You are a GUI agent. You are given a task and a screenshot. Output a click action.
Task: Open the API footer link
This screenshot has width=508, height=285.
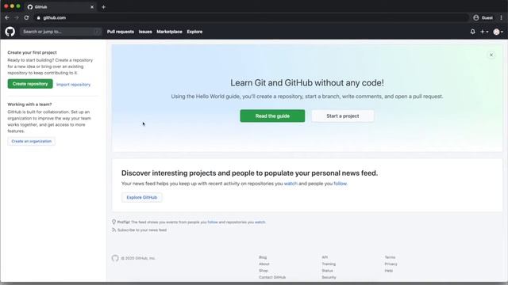325,257
